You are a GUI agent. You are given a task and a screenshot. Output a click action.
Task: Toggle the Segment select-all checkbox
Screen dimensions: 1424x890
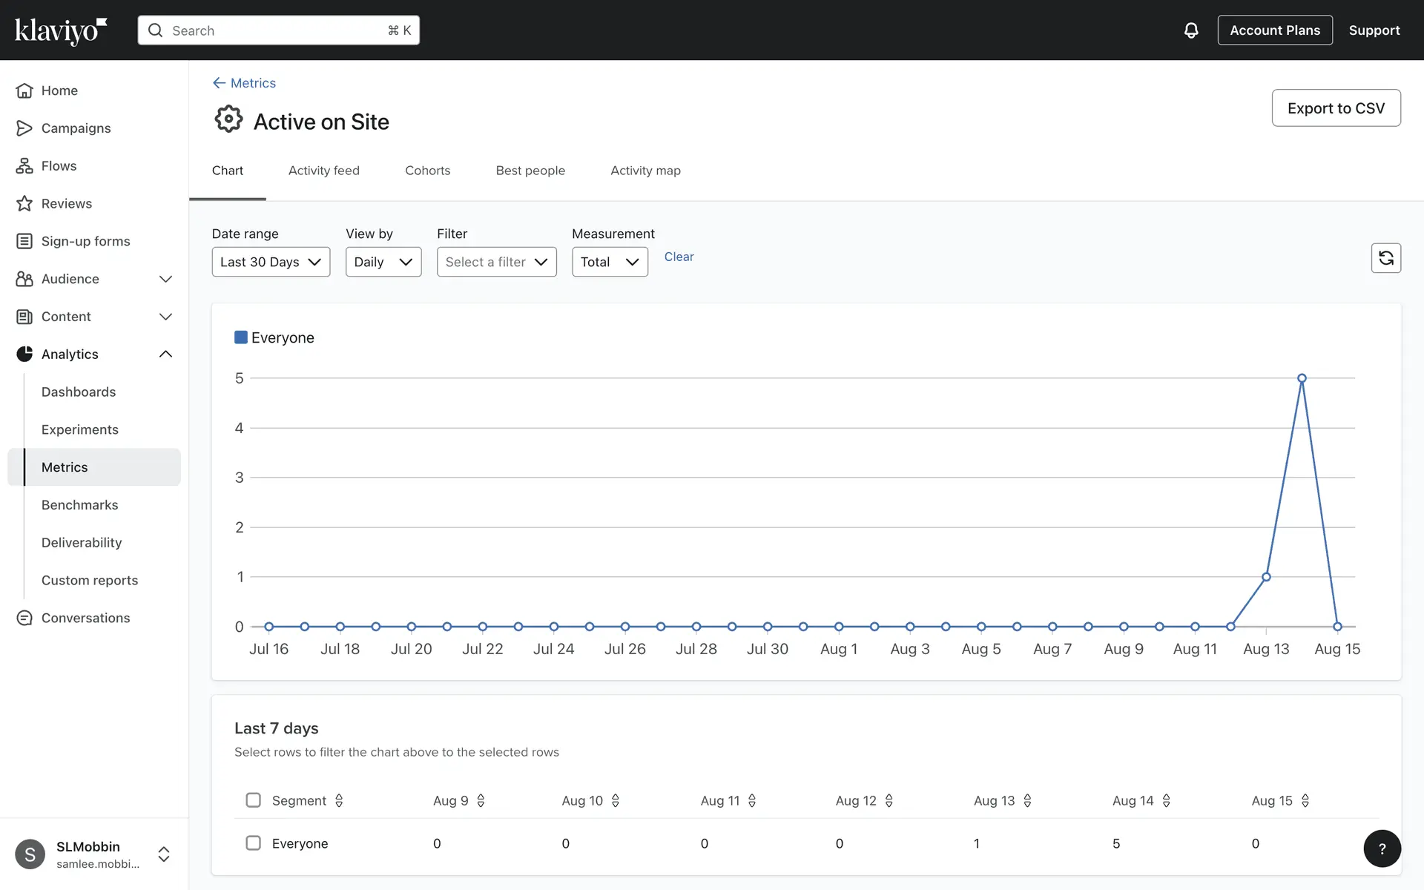pyautogui.click(x=253, y=800)
